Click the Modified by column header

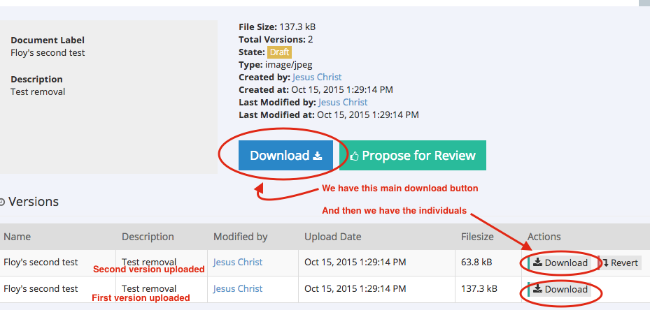[x=241, y=237]
